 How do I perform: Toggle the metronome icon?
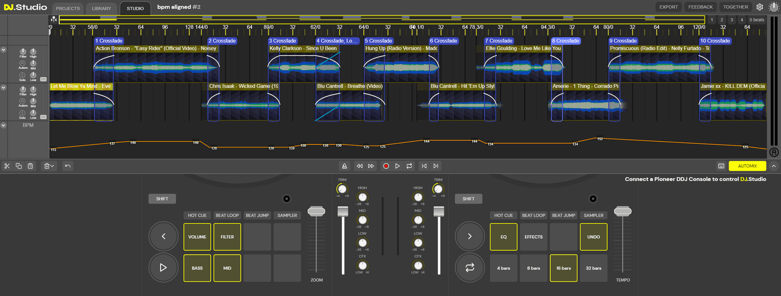point(345,166)
